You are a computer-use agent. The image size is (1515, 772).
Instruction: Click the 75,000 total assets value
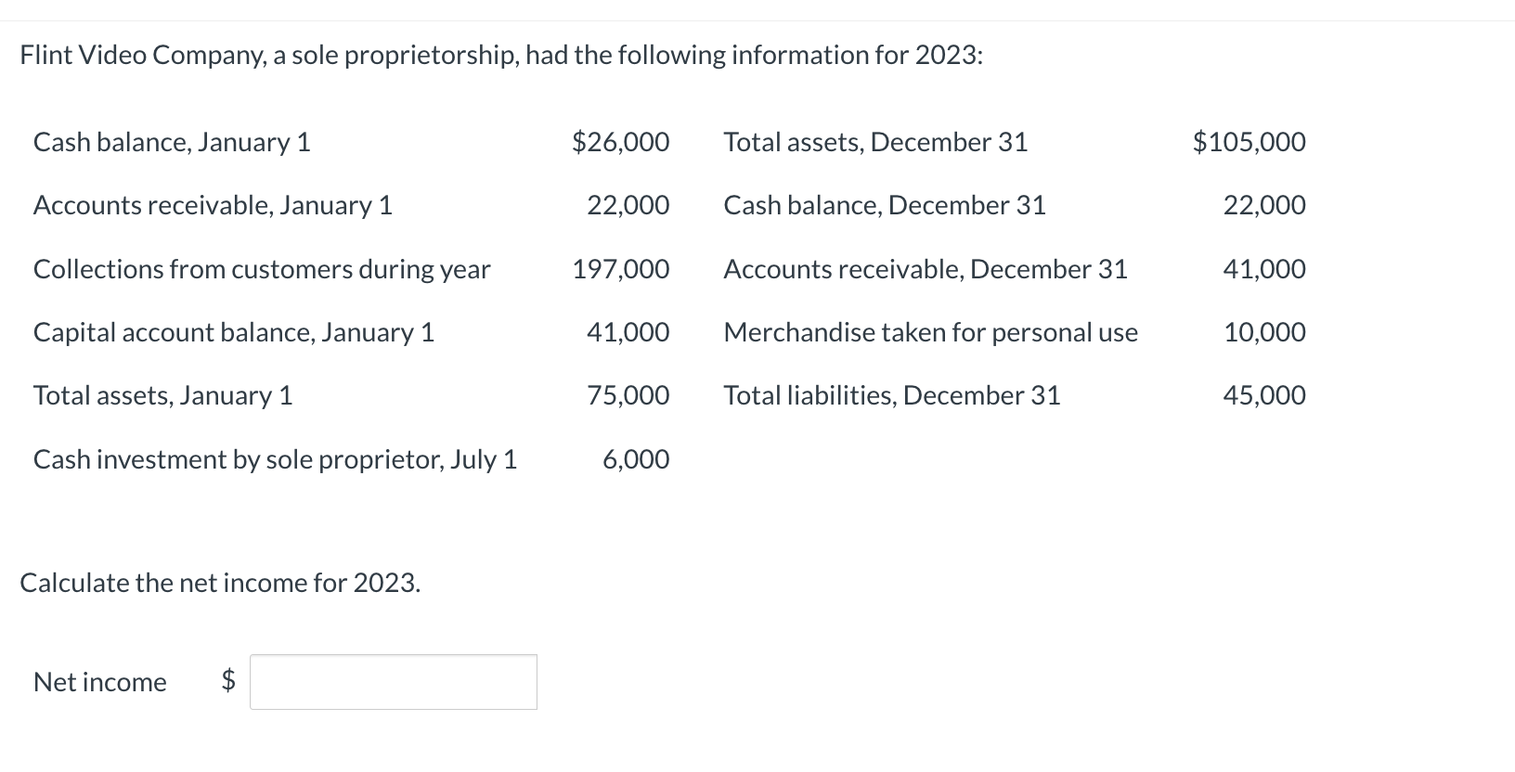click(x=628, y=395)
